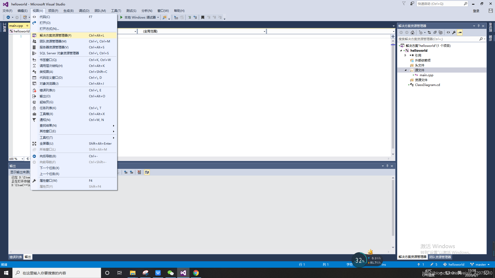
Task: Click the Find in Files toolbar icon
Action: point(164,17)
